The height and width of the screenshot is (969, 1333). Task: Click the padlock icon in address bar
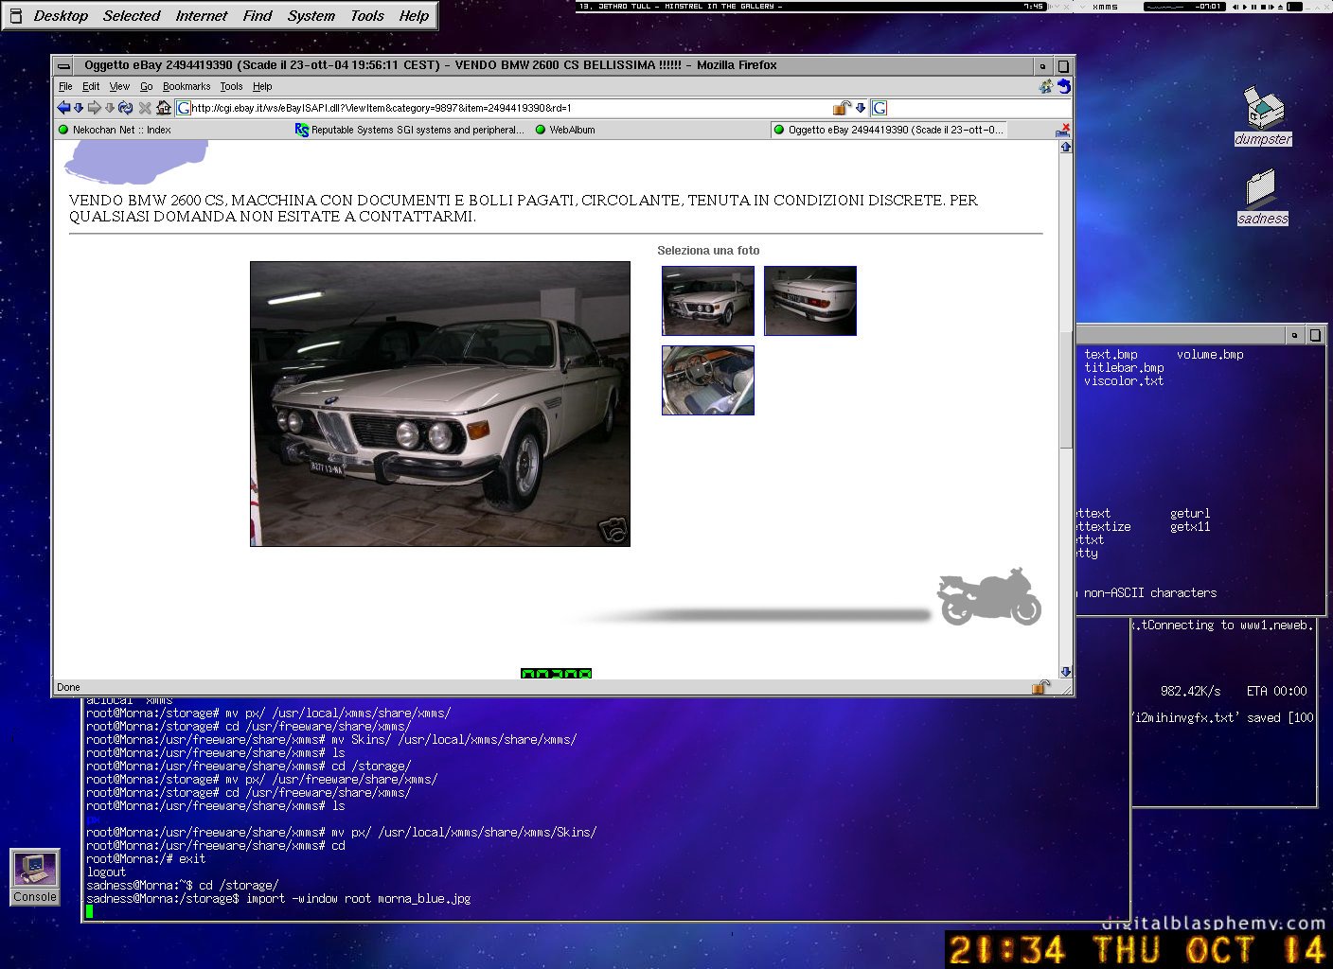[x=841, y=108]
